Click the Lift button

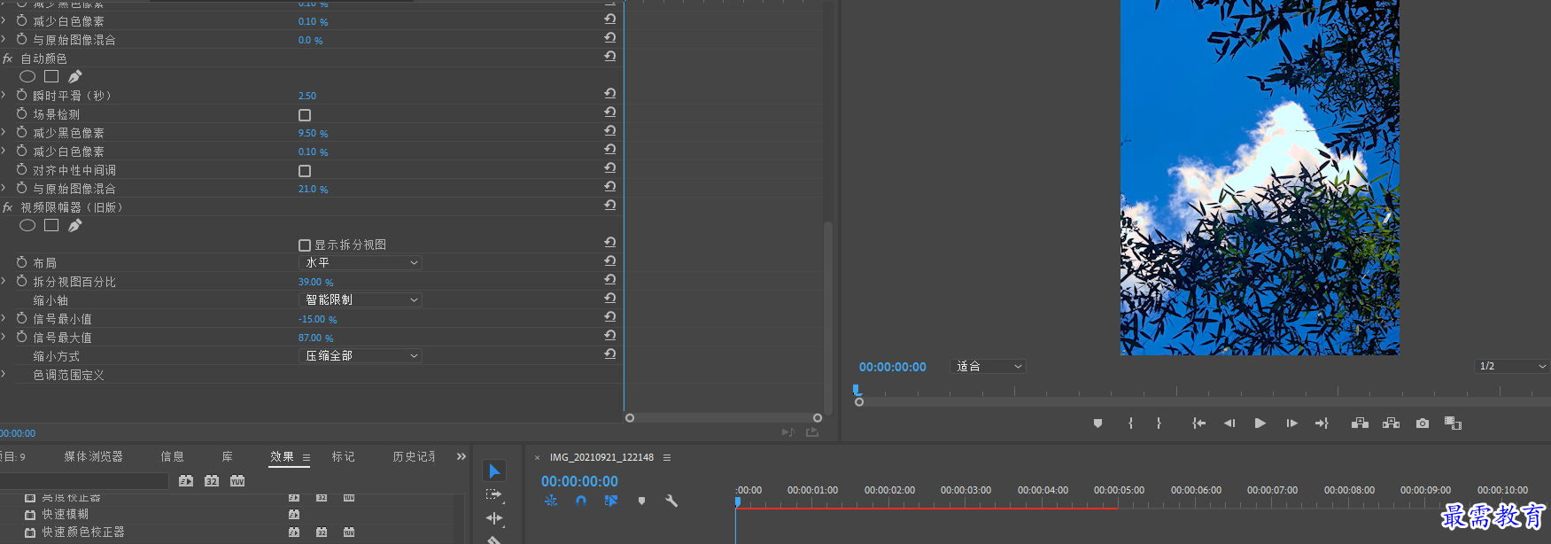coord(1360,424)
